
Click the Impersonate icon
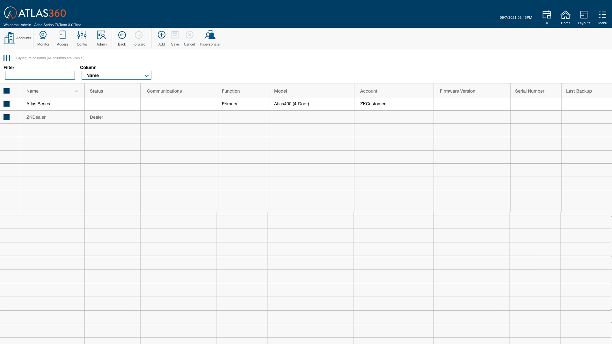pyautogui.click(x=209, y=38)
